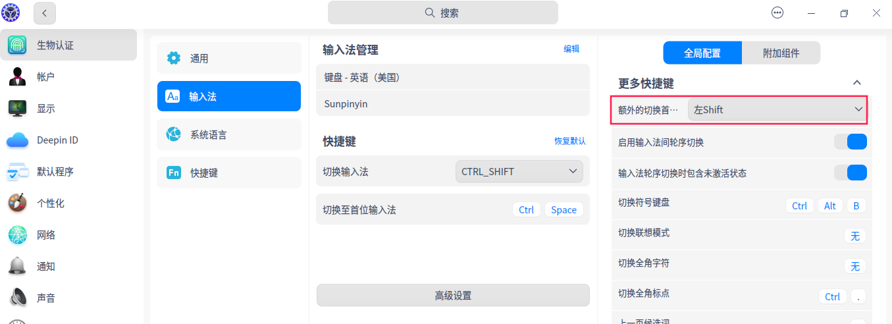Open the 左Shift dropdown
This screenshot has height=324, width=892.
pyautogui.click(x=777, y=110)
